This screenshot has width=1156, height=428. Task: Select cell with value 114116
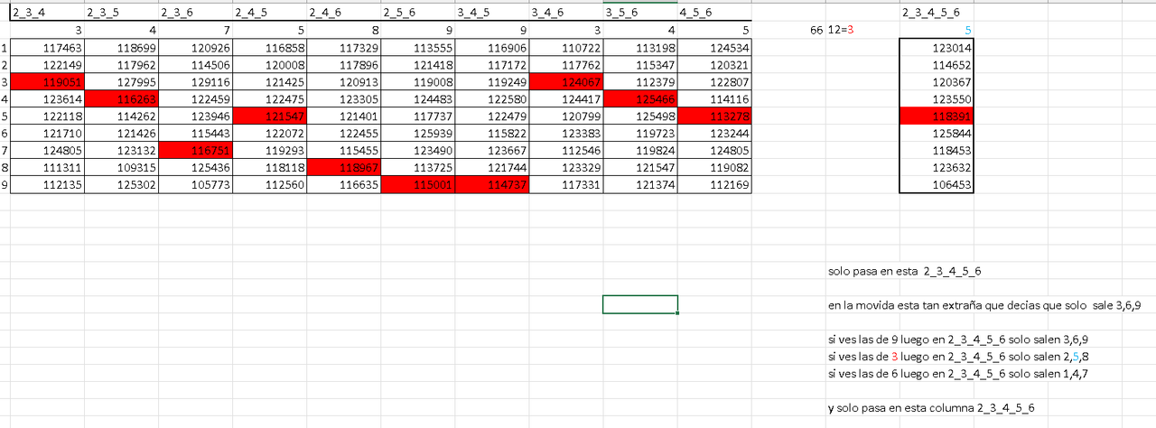pyautogui.click(x=714, y=98)
